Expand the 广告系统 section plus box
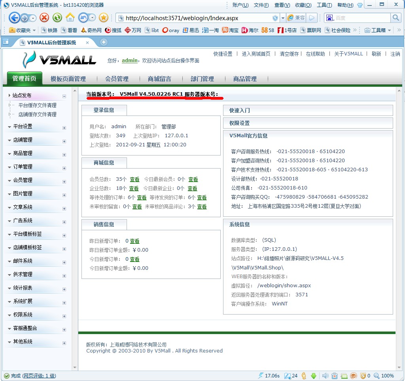The height and width of the screenshot is (381, 405). point(64,222)
